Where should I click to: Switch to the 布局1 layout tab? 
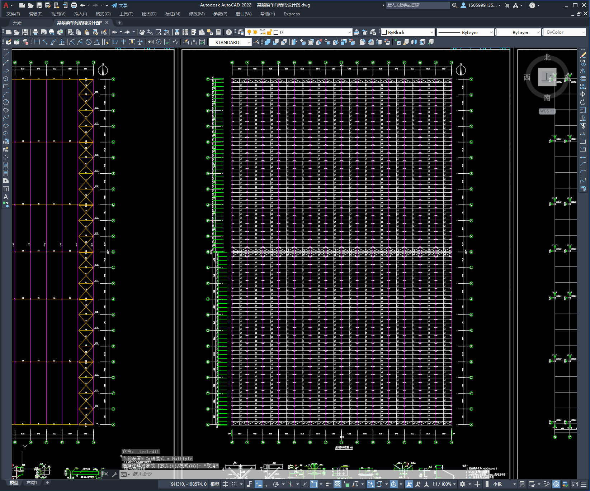tap(32, 483)
